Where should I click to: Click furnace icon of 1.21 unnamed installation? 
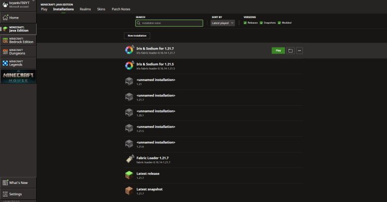click(x=129, y=81)
